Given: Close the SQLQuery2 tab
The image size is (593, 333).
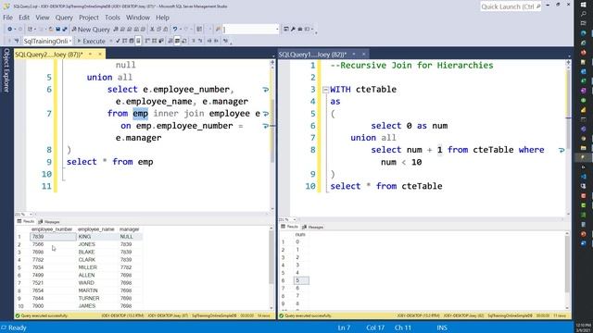Looking at the screenshot, I should 100,55.
